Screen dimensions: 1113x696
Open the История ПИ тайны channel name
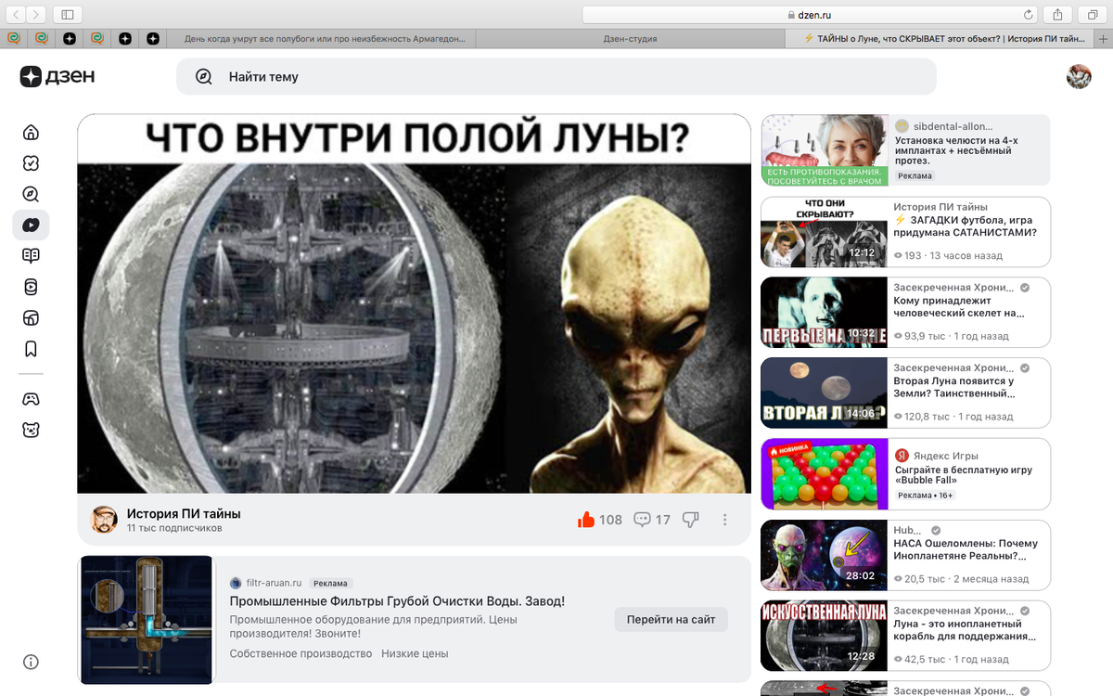point(184,513)
